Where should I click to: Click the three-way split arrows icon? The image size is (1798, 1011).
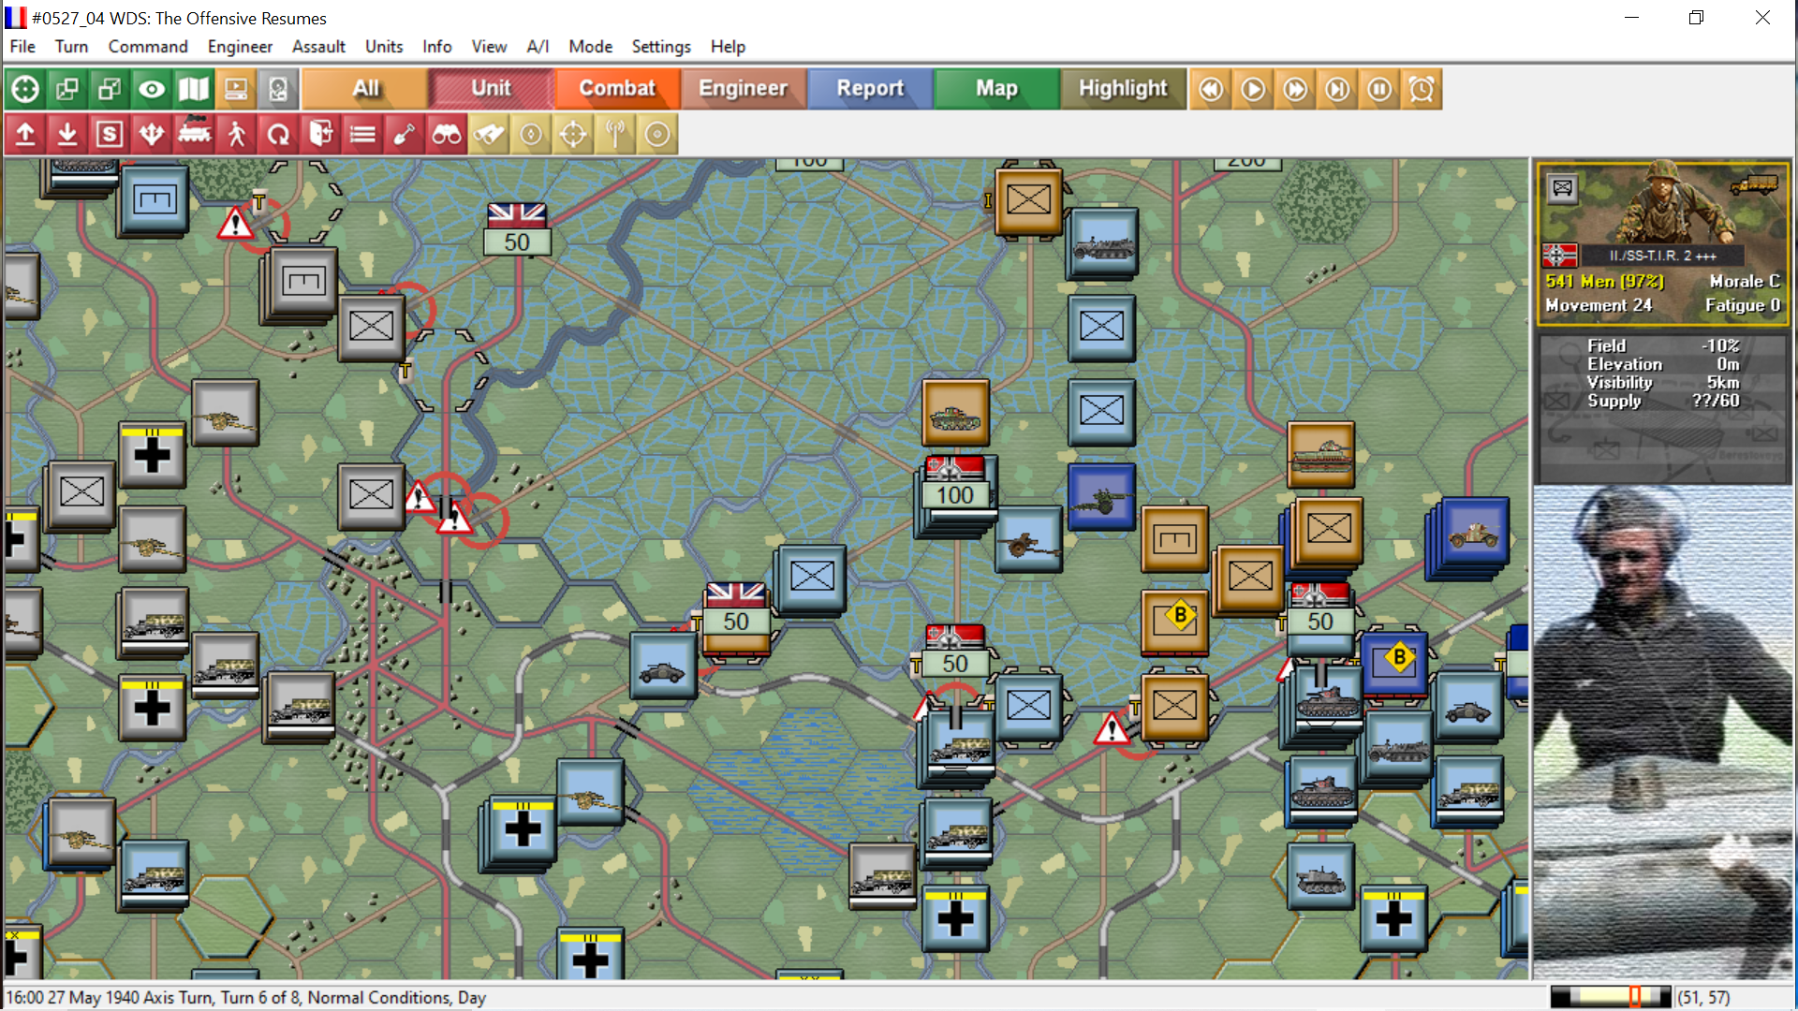pos(152,134)
